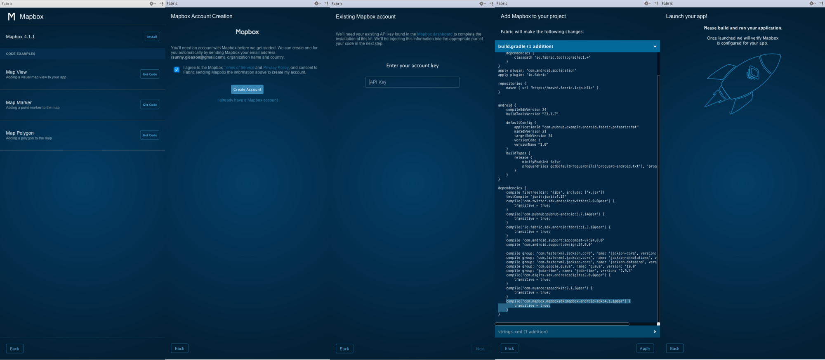Viewport: 825px width, 360px height.
Task: Collapse the build.gradle changes section
Action: 655,46
